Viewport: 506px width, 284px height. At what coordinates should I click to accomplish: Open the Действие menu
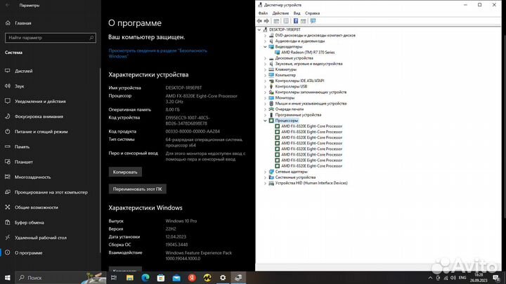(280, 13)
